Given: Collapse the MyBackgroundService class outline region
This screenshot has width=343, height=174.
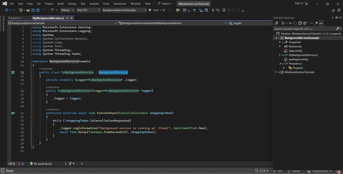Looking at the screenshot, I should pyautogui.click(x=31, y=72).
